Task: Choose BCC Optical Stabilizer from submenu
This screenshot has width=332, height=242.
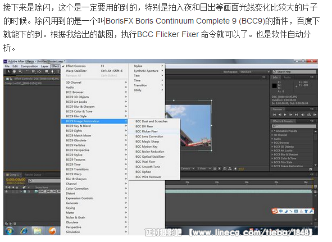Action: (154, 157)
